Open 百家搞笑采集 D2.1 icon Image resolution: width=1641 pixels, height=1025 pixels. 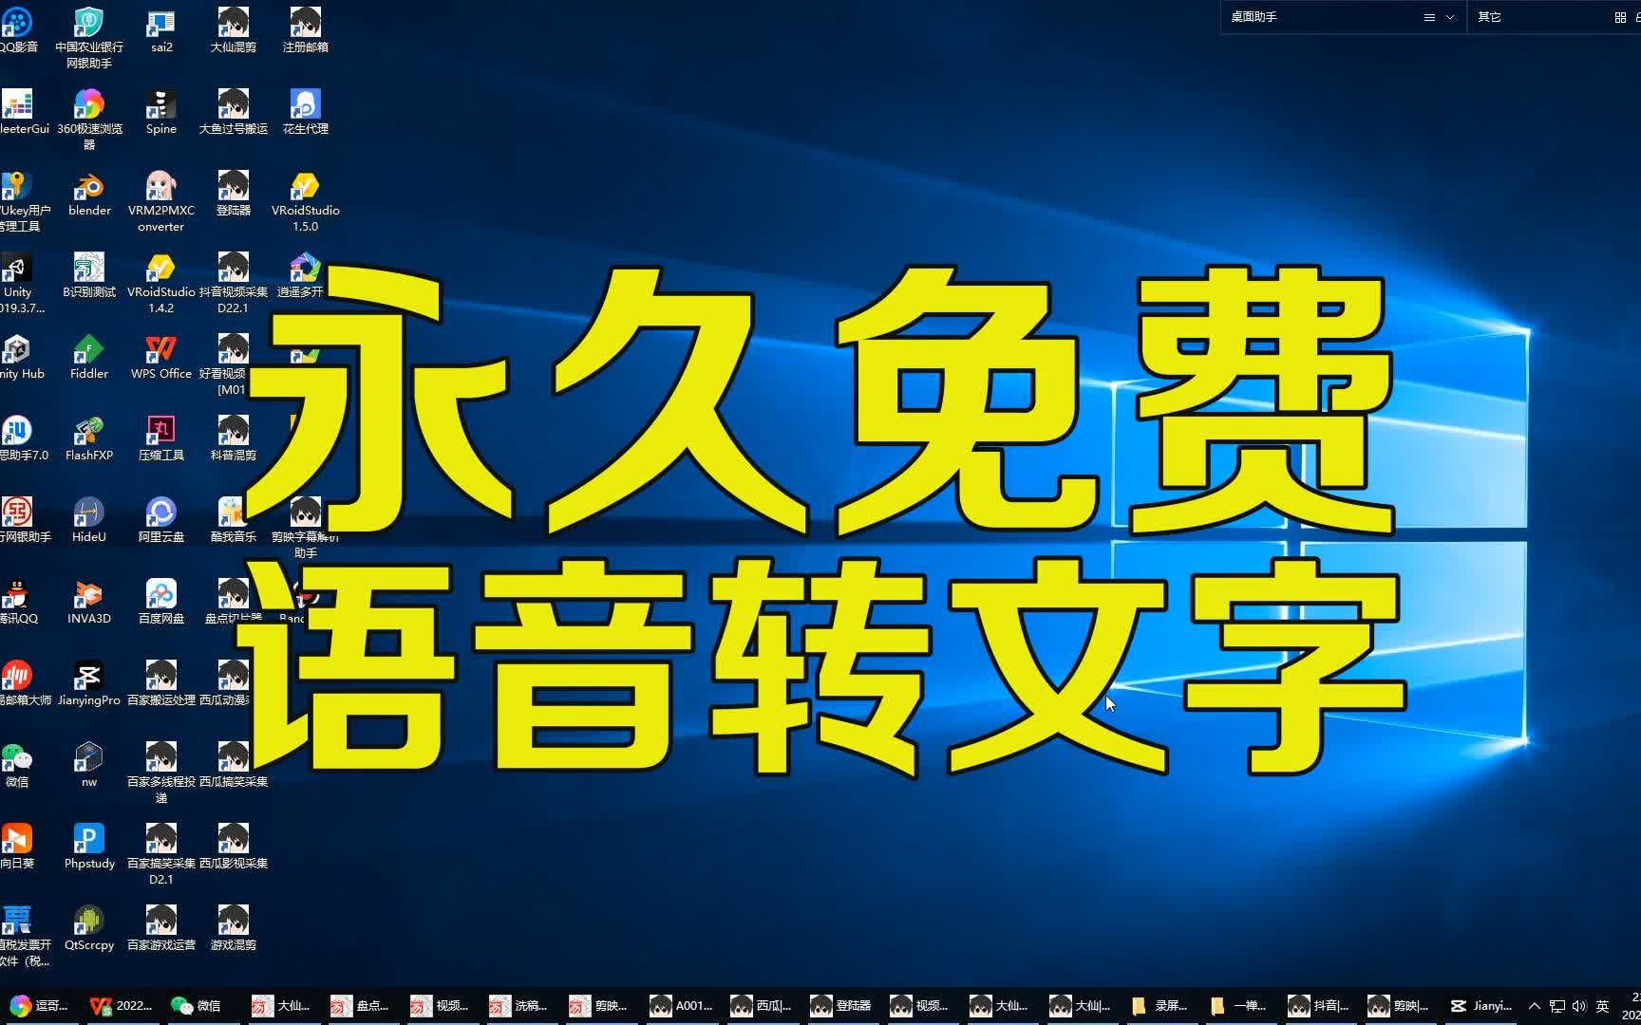pos(161,855)
